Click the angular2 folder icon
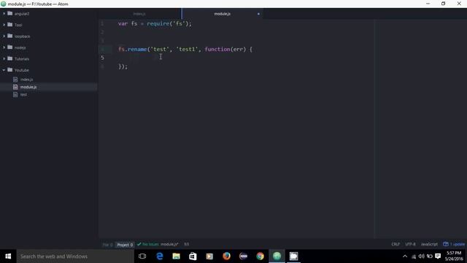Viewport: 467px width, 263px height. 9,13
